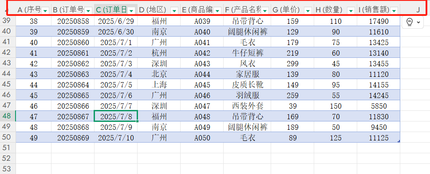Click the lightbulb smart-tip icon
Viewport: 430px width, 174px height.
[x=410, y=23]
